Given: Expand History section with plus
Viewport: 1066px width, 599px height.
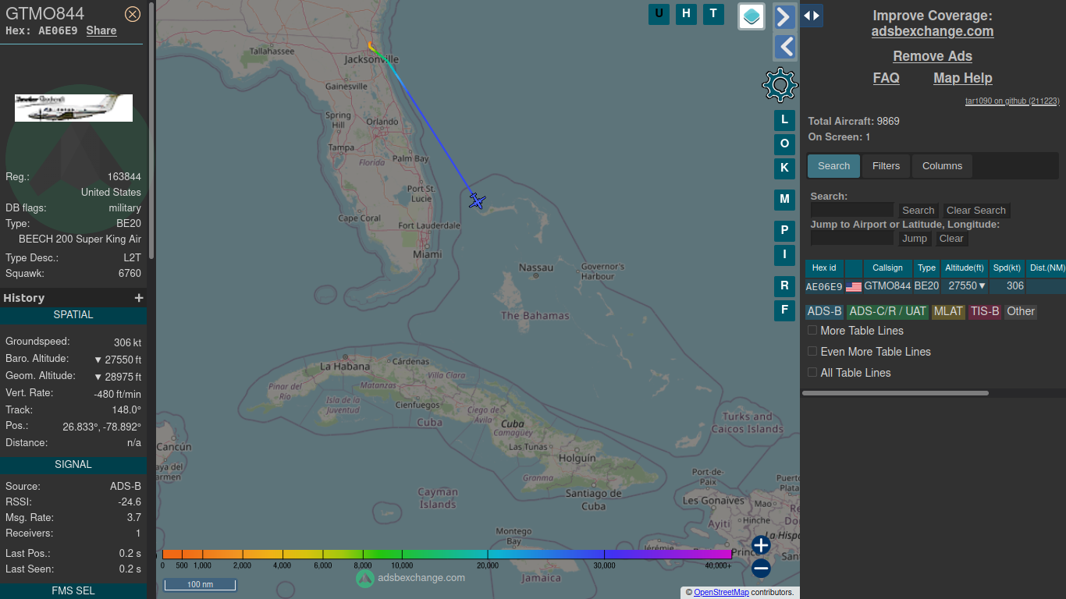Looking at the screenshot, I should (x=139, y=298).
